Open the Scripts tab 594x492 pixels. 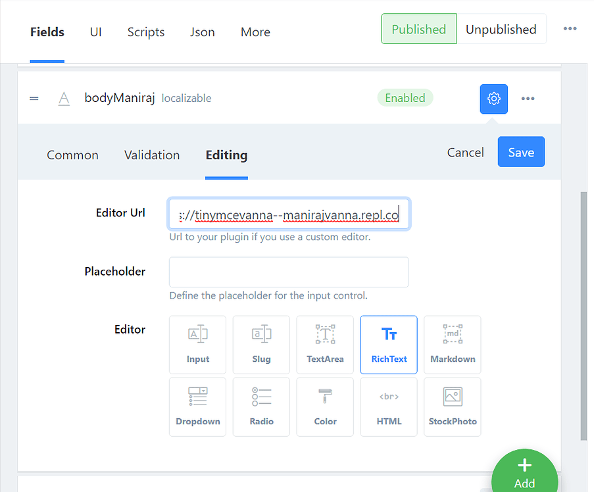146,32
